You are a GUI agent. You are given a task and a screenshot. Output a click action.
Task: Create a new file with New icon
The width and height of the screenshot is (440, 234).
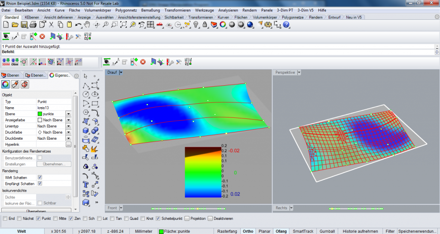tap(6, 25)
